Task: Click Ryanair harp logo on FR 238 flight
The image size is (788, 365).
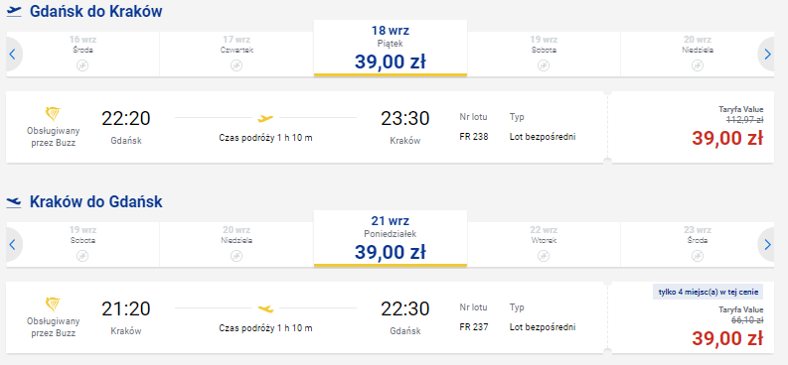Action: point(53,114)
